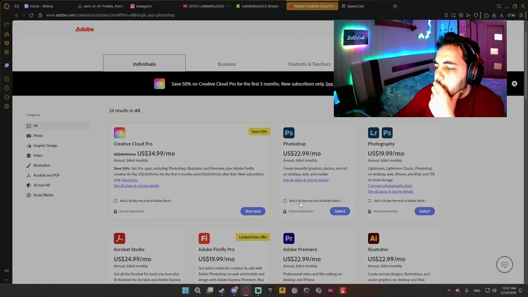The height and width of the screenshot is (297, 528).
Task: Click Select under Photoshop plan
Action: point(340,211)
